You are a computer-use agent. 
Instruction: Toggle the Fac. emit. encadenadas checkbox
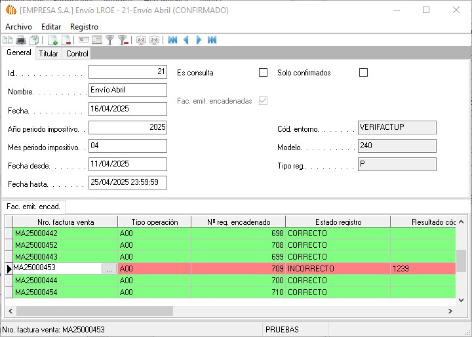click(x=264, y=101)
